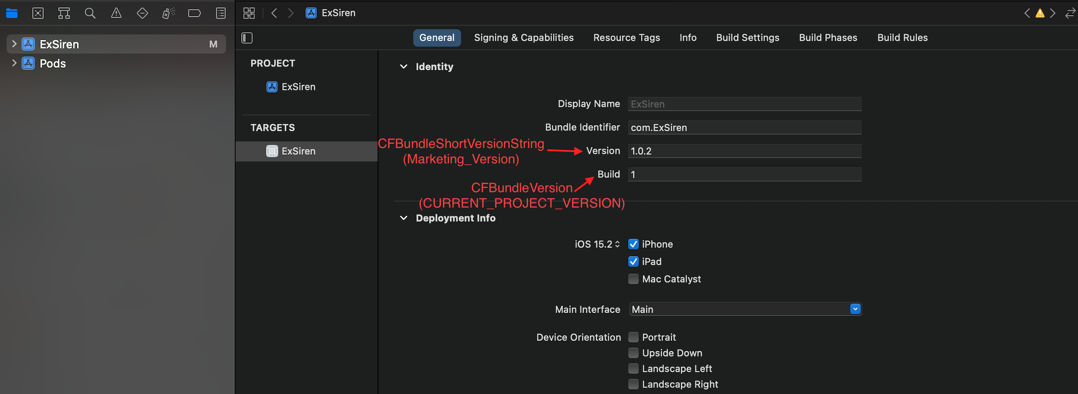Collapse the Identity section
The image size is (1078, 394).
(404, 67)
